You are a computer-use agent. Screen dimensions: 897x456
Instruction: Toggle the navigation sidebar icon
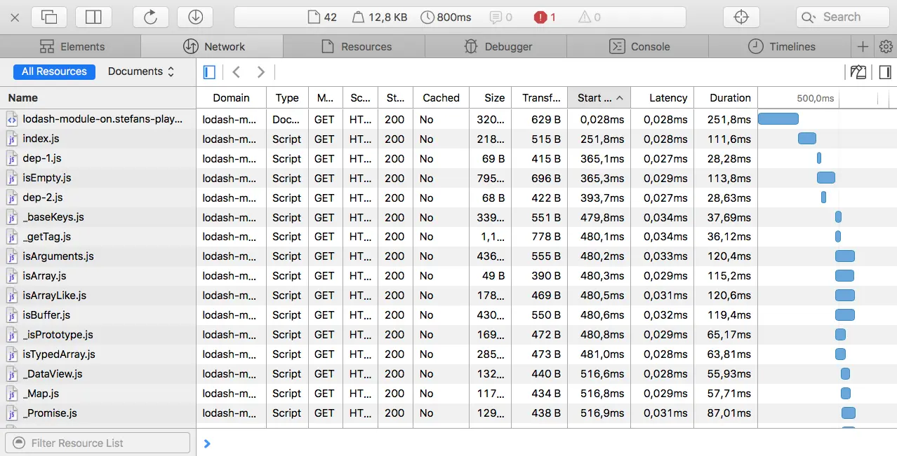pyautogui.click(x=209, y=71)
